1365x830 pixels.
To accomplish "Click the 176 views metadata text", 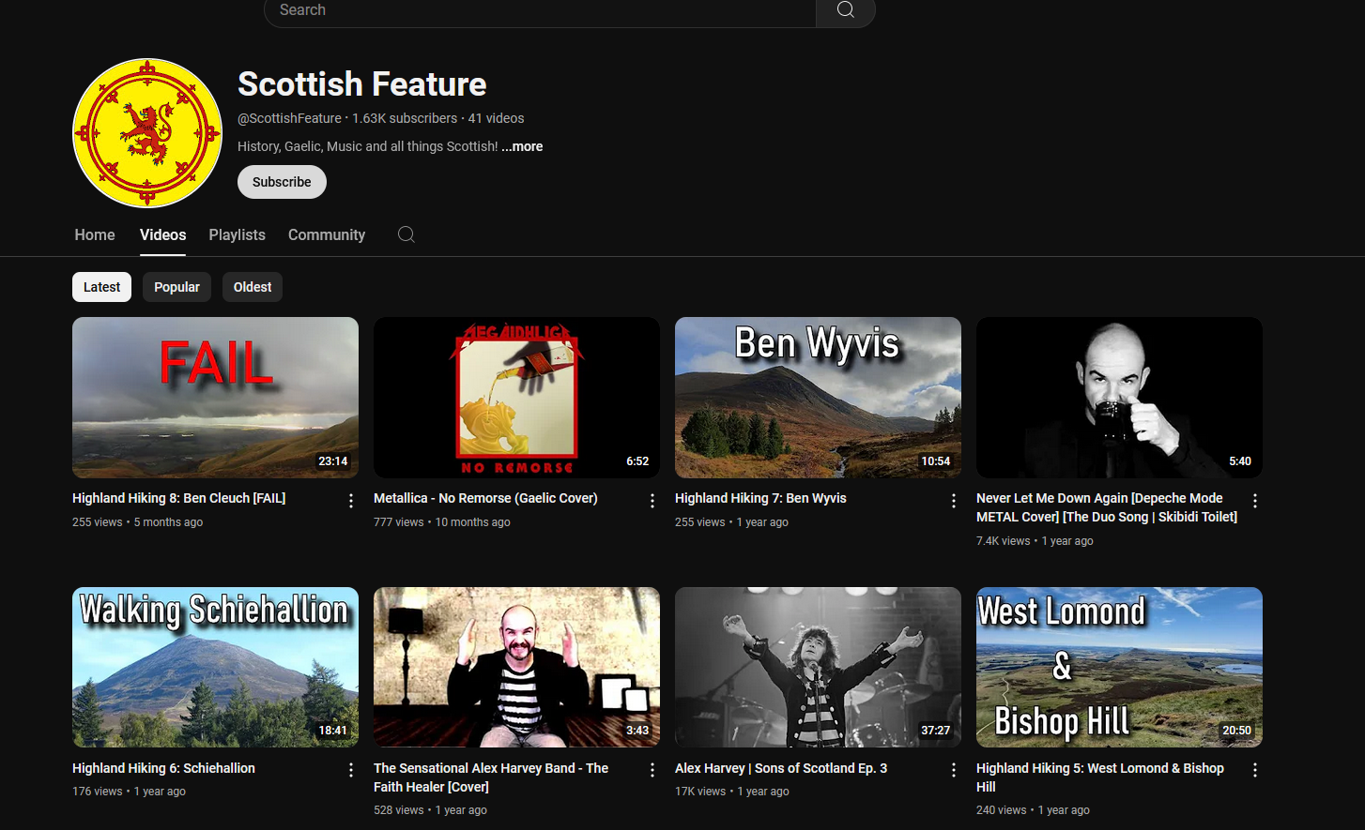I will tap(98, 792).
